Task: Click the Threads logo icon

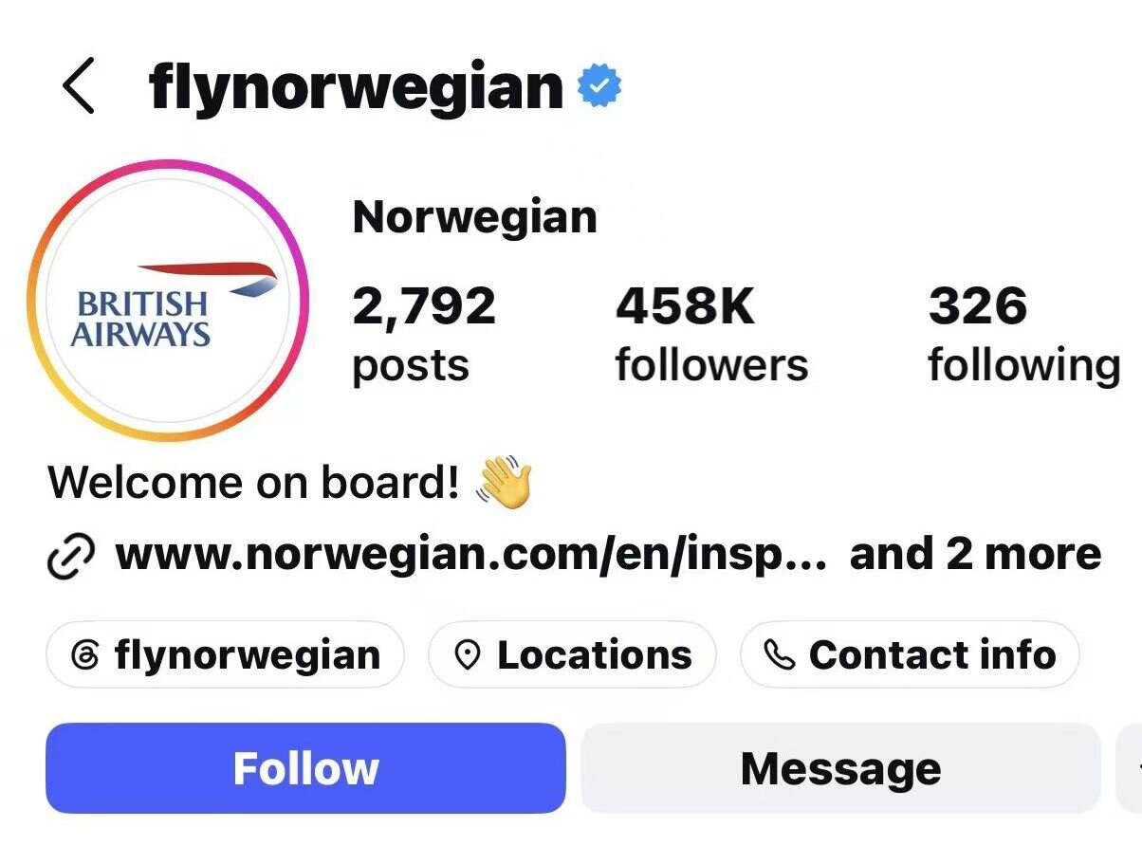Action: pos(85,655)
